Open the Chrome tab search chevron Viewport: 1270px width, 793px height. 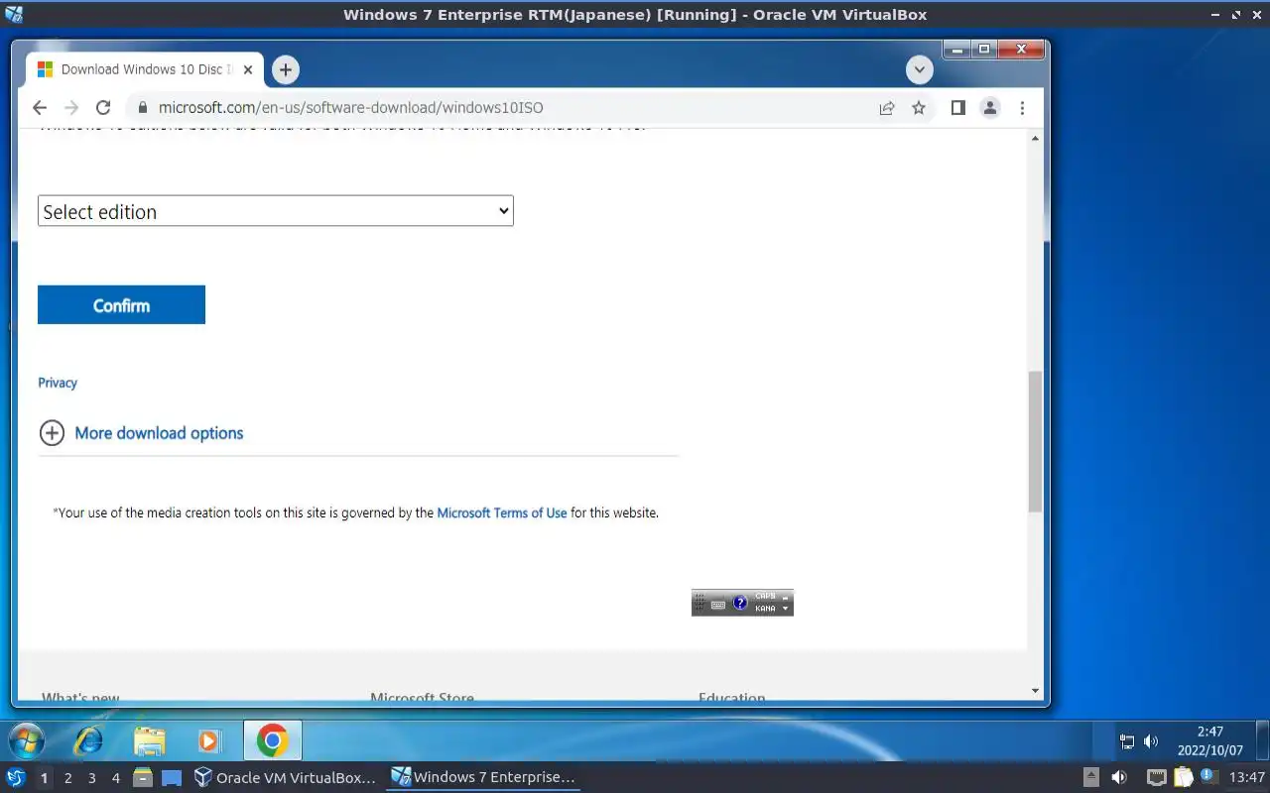(920, 70)
